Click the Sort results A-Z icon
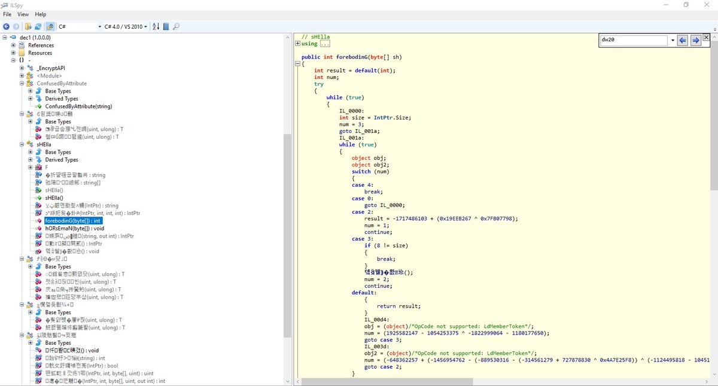This screenshot has width=718, height=386. point(156,27)
